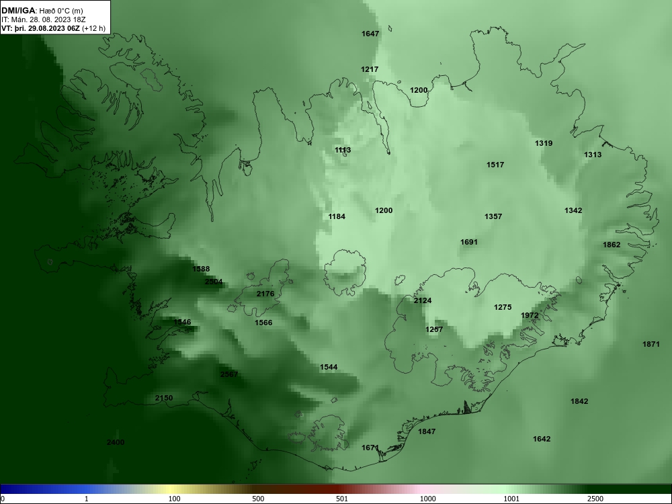672x504 pixels.
Task: Select the 1357 value on the map
Action: 493,216
